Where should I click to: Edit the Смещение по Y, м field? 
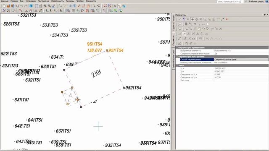point(241,77)
